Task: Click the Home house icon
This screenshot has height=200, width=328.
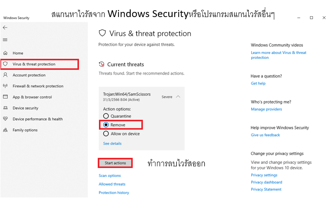Action: pos(6,53)
